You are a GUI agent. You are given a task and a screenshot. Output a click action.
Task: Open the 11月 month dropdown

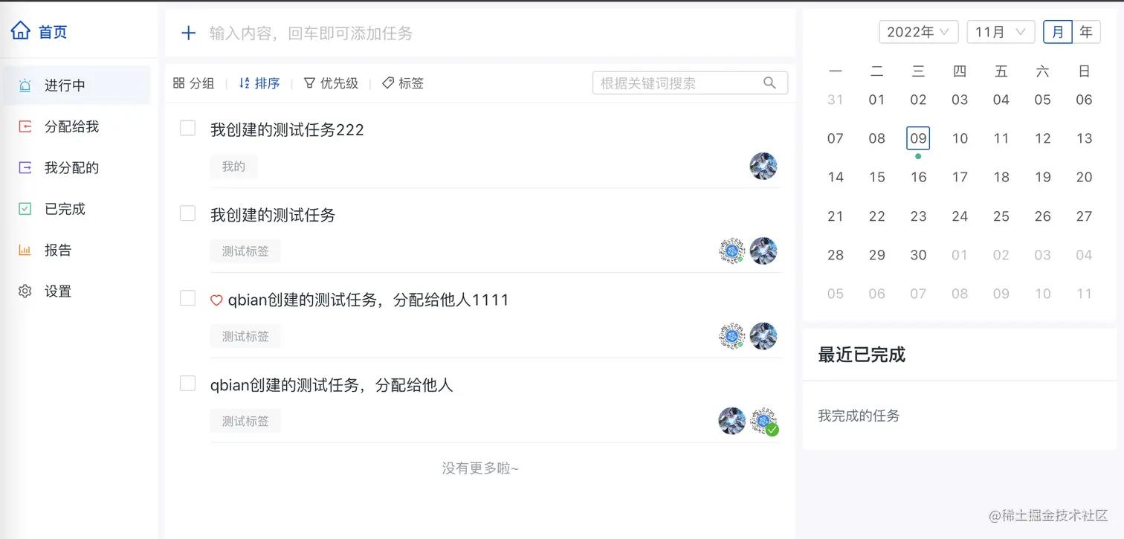pos(1001,32)
